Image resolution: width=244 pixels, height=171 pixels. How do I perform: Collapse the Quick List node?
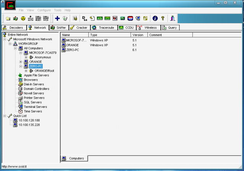pyautogui.click(x=5, y=116)
